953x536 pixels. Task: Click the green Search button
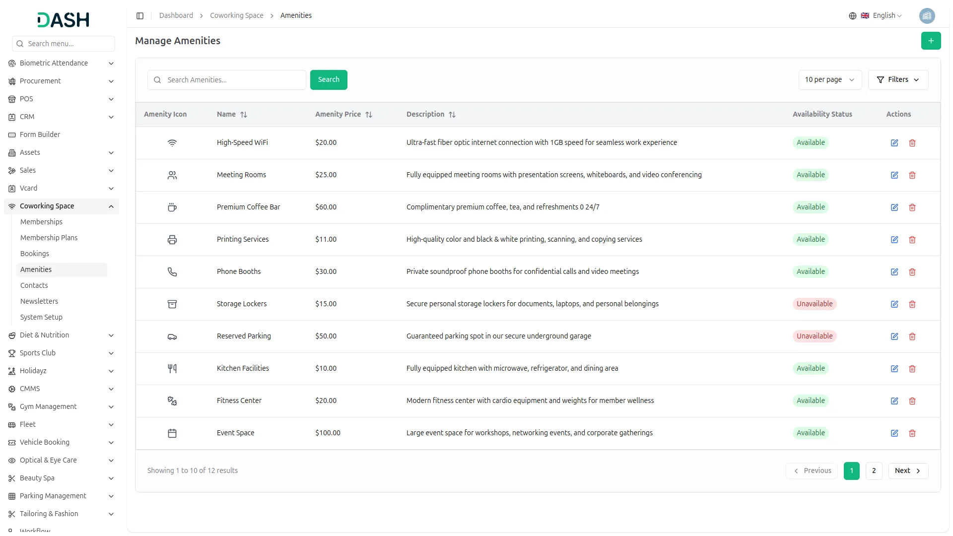pos(328,80)
